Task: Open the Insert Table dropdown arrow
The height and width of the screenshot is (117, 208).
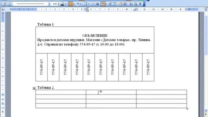Action: point(89,4)
